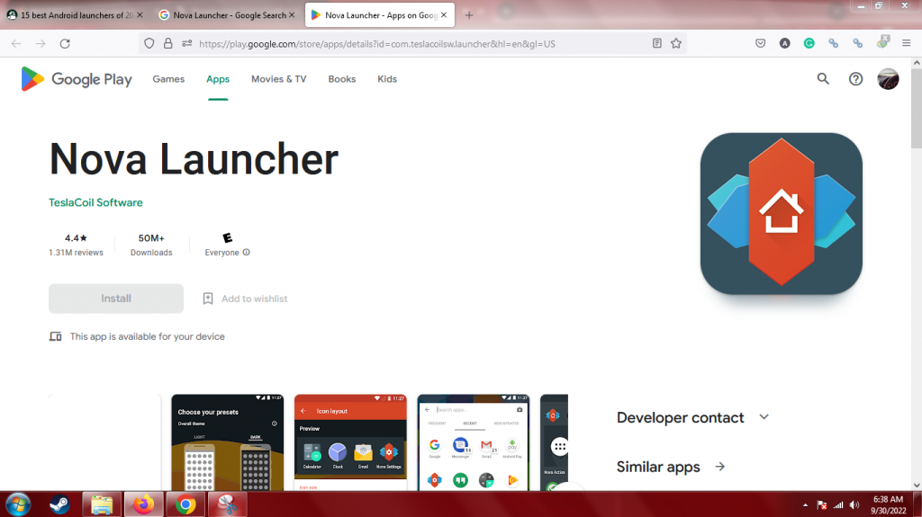Open Firefox application menu
The height and width of the screenshot is (517, 922).
[x=906, y=43]
